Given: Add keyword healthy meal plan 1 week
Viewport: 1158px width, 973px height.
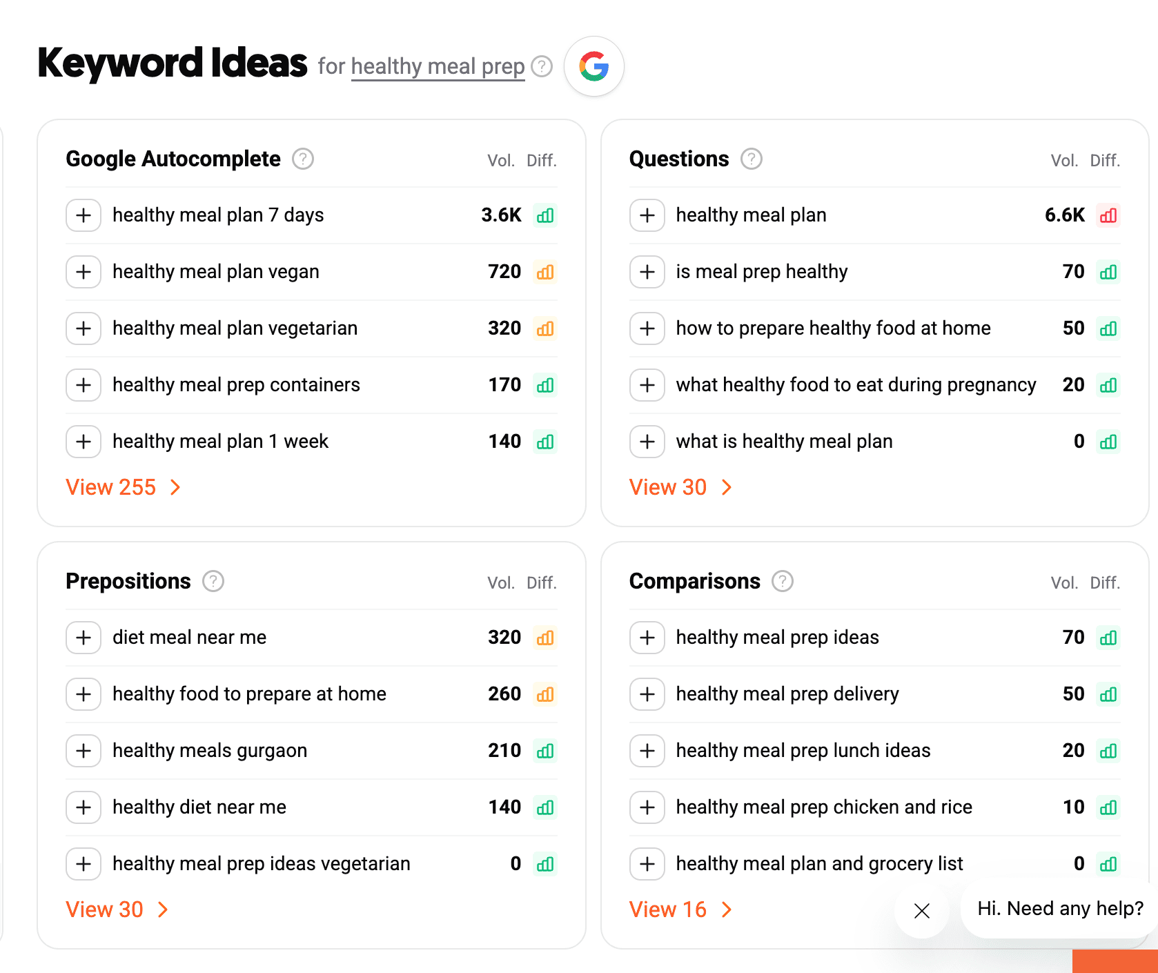Looking at the screenshot, I should tap(84, 442).
